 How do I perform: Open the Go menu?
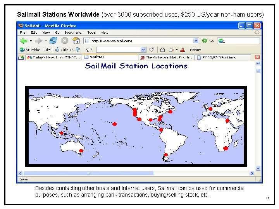point(57,33)
